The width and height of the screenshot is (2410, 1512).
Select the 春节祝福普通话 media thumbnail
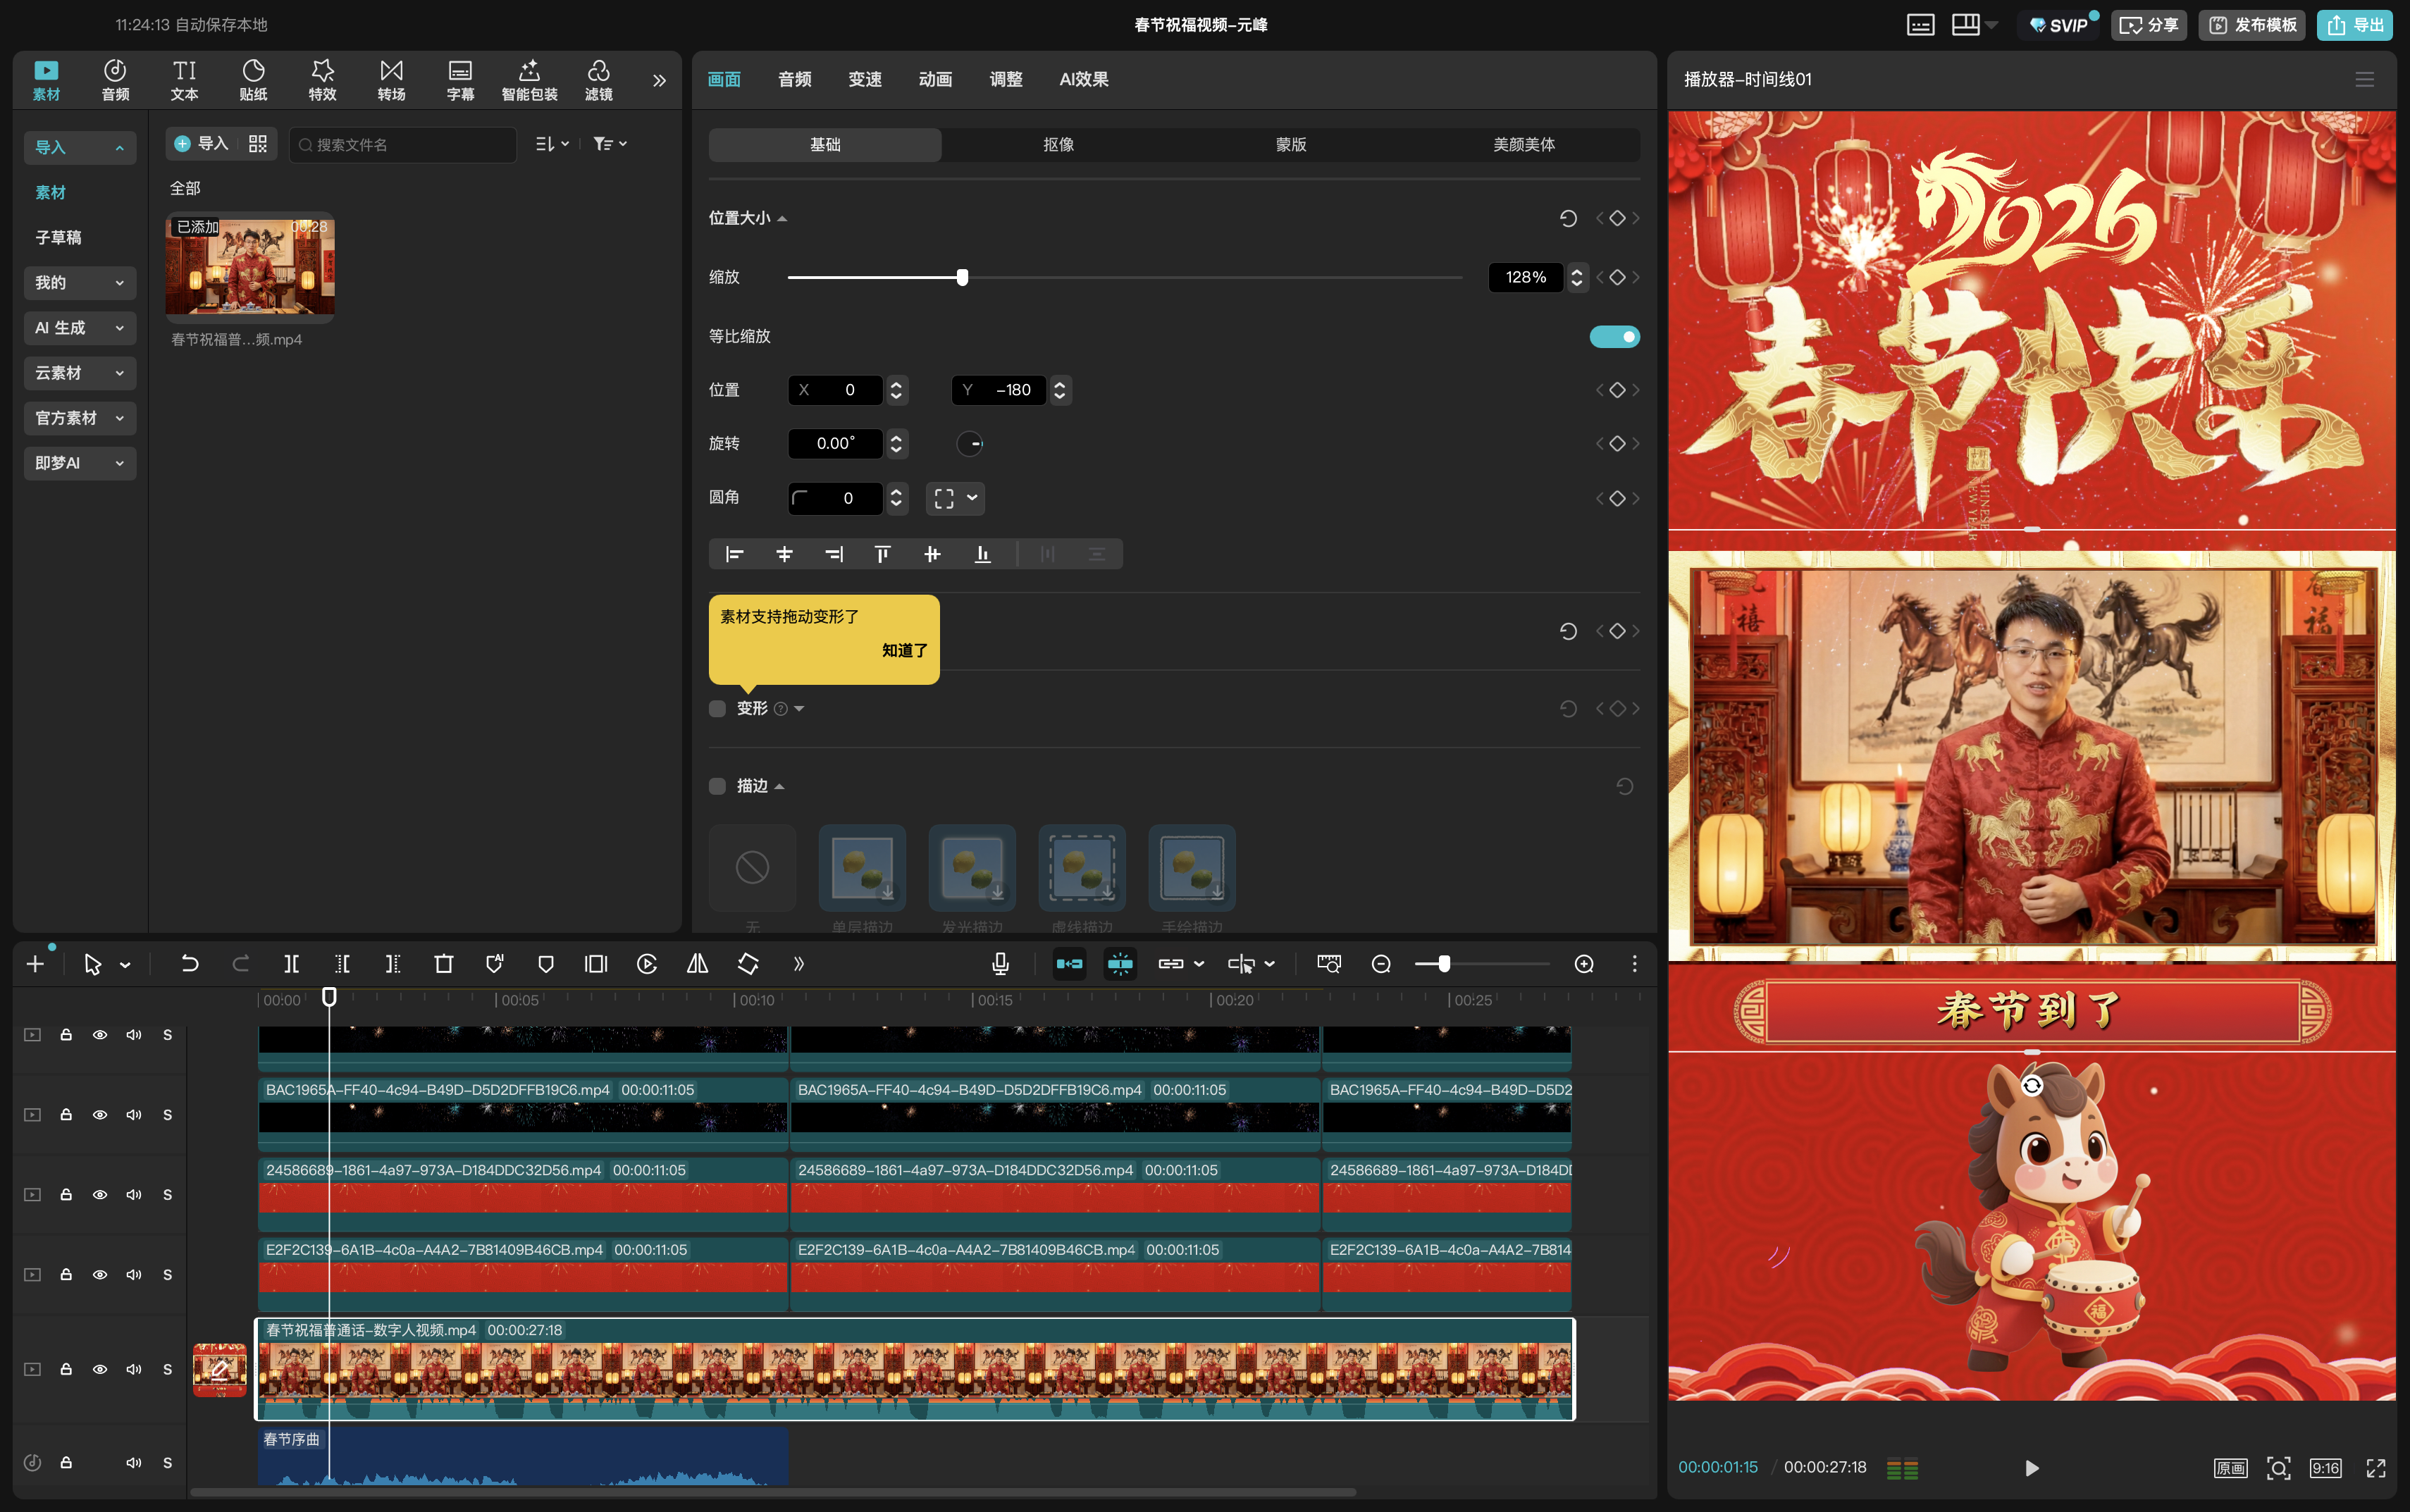250,267
